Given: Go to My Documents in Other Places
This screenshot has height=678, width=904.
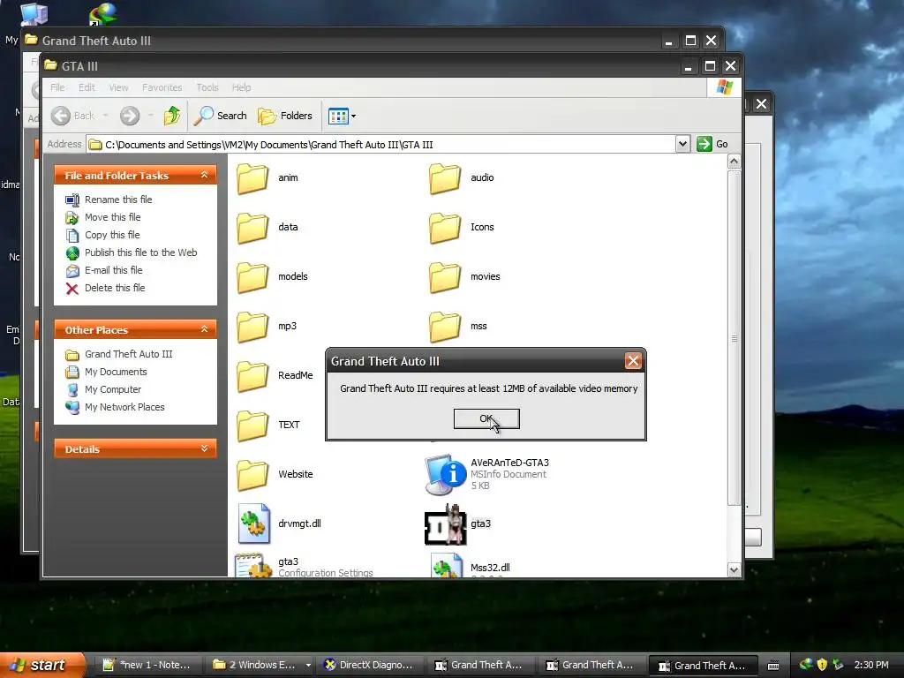Looking at the screenshot, I should (x=116, y=372).
